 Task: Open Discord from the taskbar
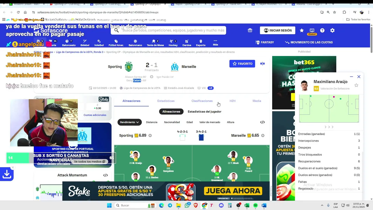click(221, 205)
